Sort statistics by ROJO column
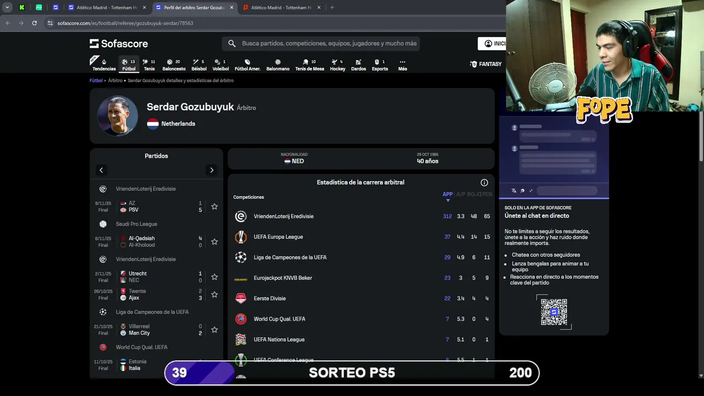This screenshot has height=396, width=704. [x=474, y=195]
